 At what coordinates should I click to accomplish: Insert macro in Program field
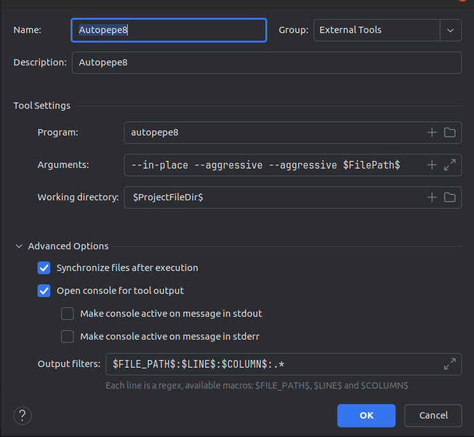pyautogui.click(x=431, y=132)
